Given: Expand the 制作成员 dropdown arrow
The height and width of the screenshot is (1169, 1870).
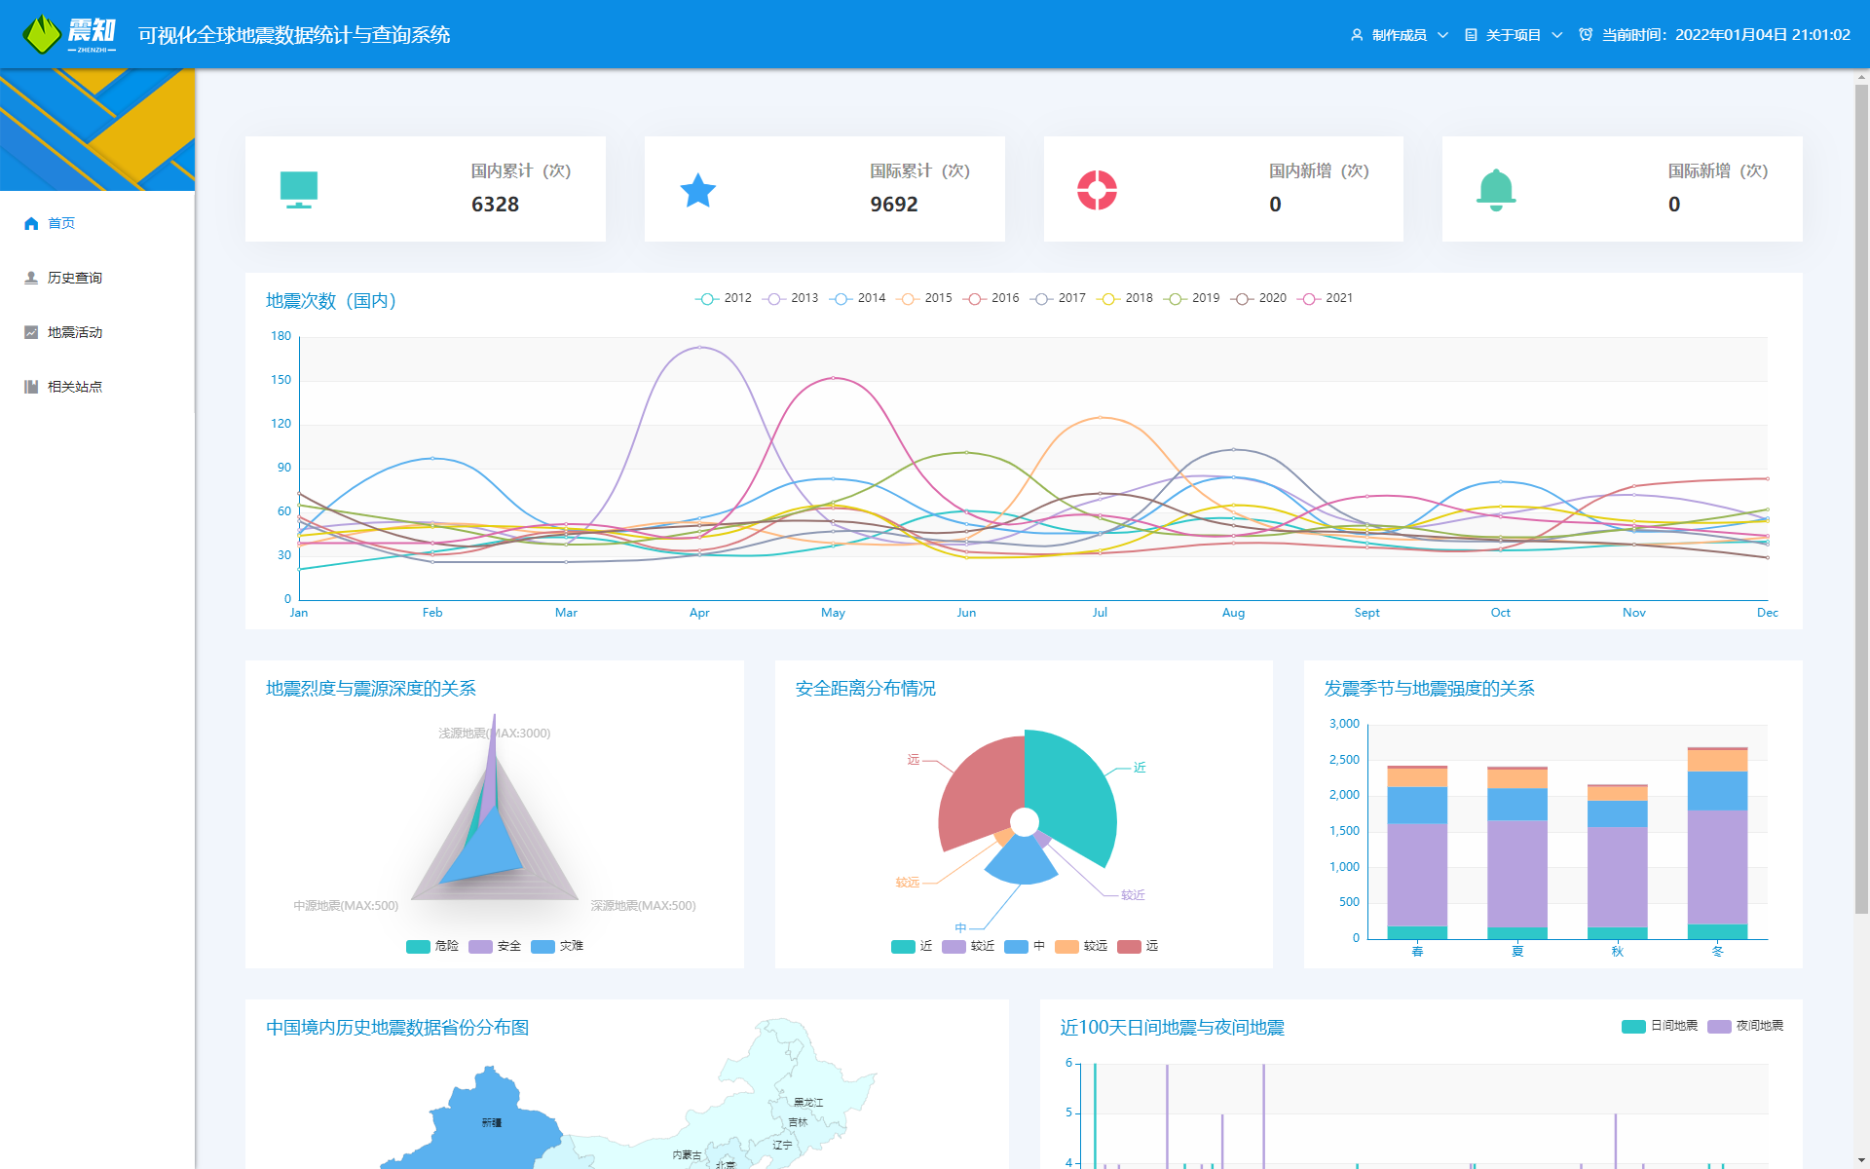Looking at the screenshot, I should click(1443, 35).
